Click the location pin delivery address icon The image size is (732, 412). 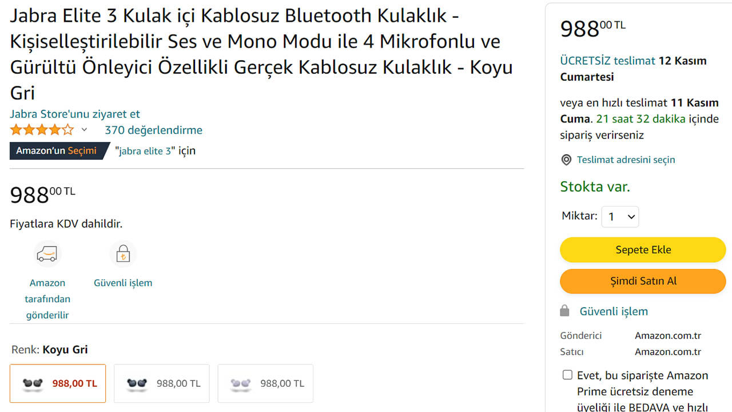(566, 160)
